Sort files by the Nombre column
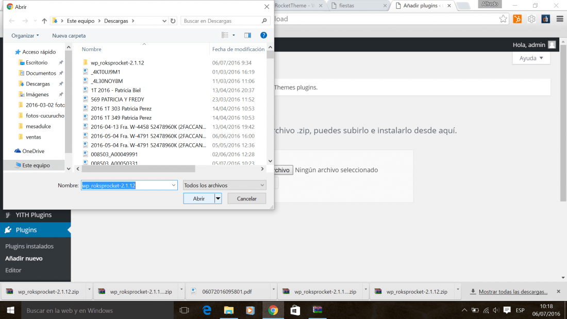This screenshot has width=567, height=319. (x=91, y=49)
